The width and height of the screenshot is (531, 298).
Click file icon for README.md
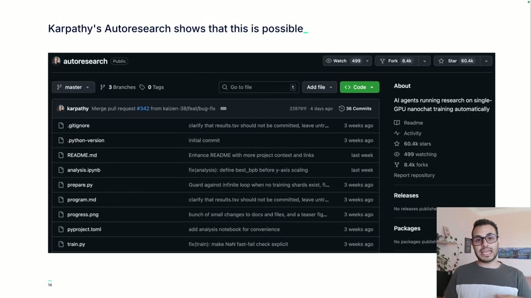(61, 155)
